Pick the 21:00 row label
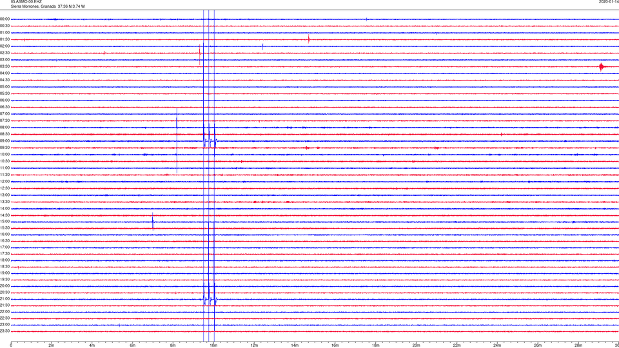 (5, 299)
